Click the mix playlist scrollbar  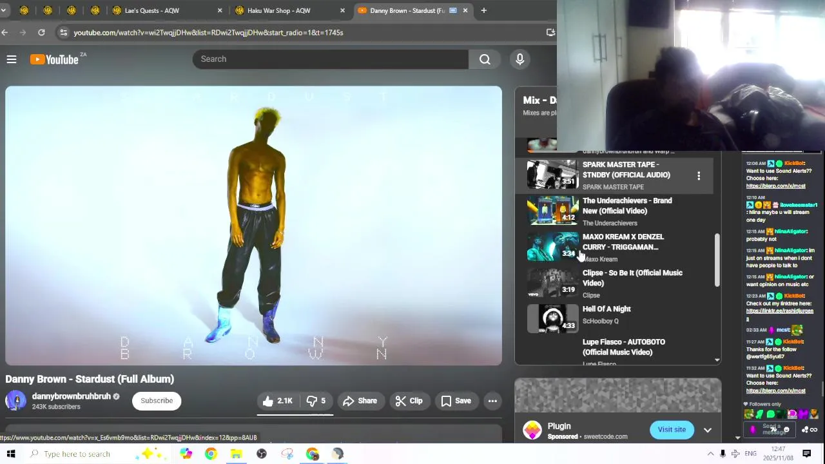point(717,260)
